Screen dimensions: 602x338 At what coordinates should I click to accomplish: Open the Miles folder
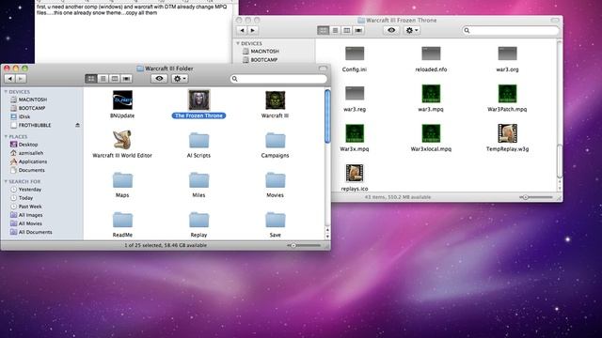click(198, 180)
